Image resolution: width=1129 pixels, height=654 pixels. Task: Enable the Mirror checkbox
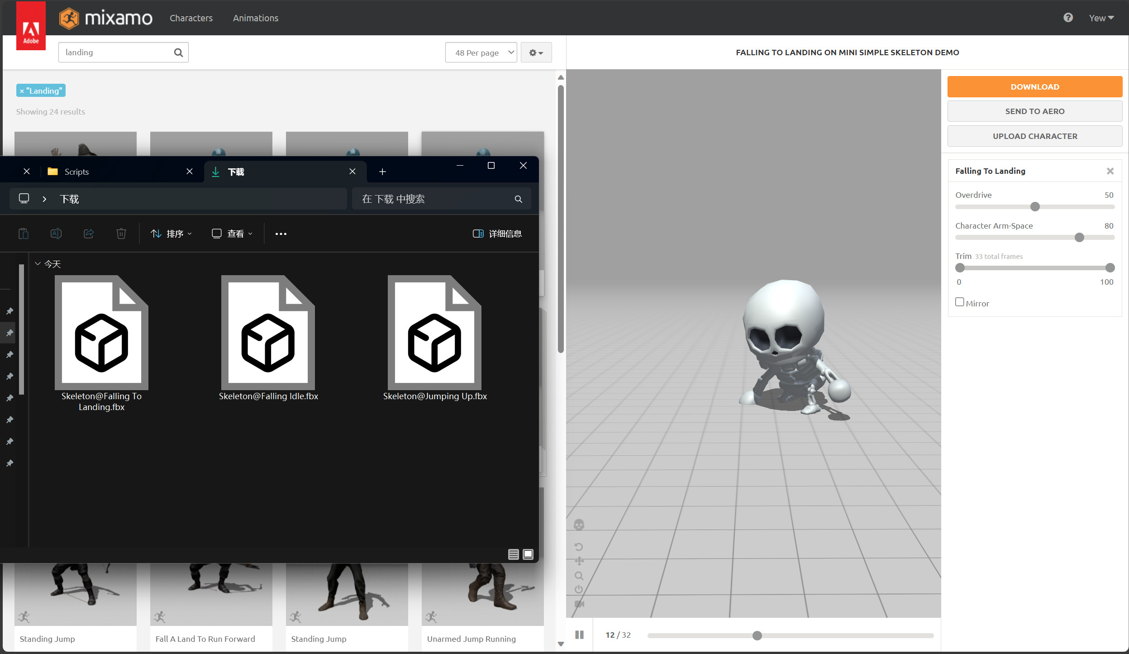(x=959, y=302)
